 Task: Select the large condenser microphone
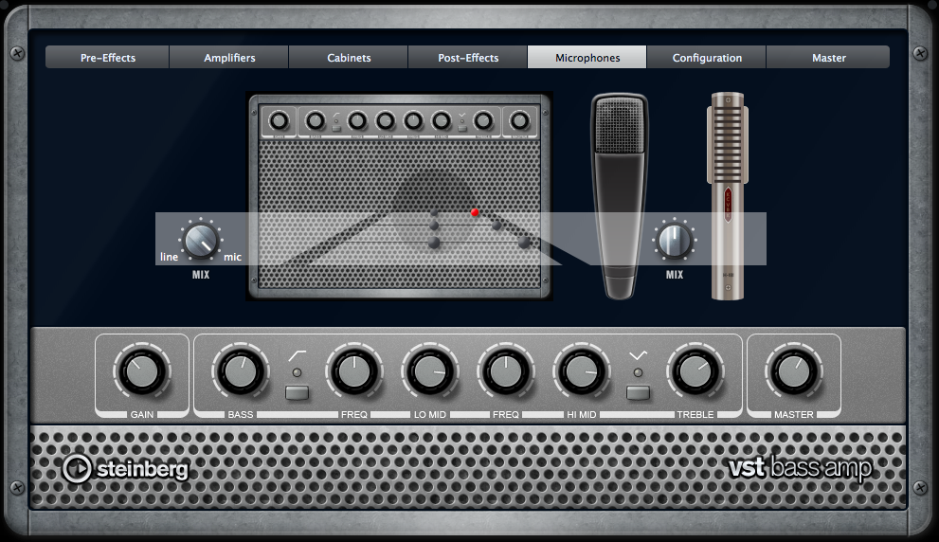(x=620, y=196)
